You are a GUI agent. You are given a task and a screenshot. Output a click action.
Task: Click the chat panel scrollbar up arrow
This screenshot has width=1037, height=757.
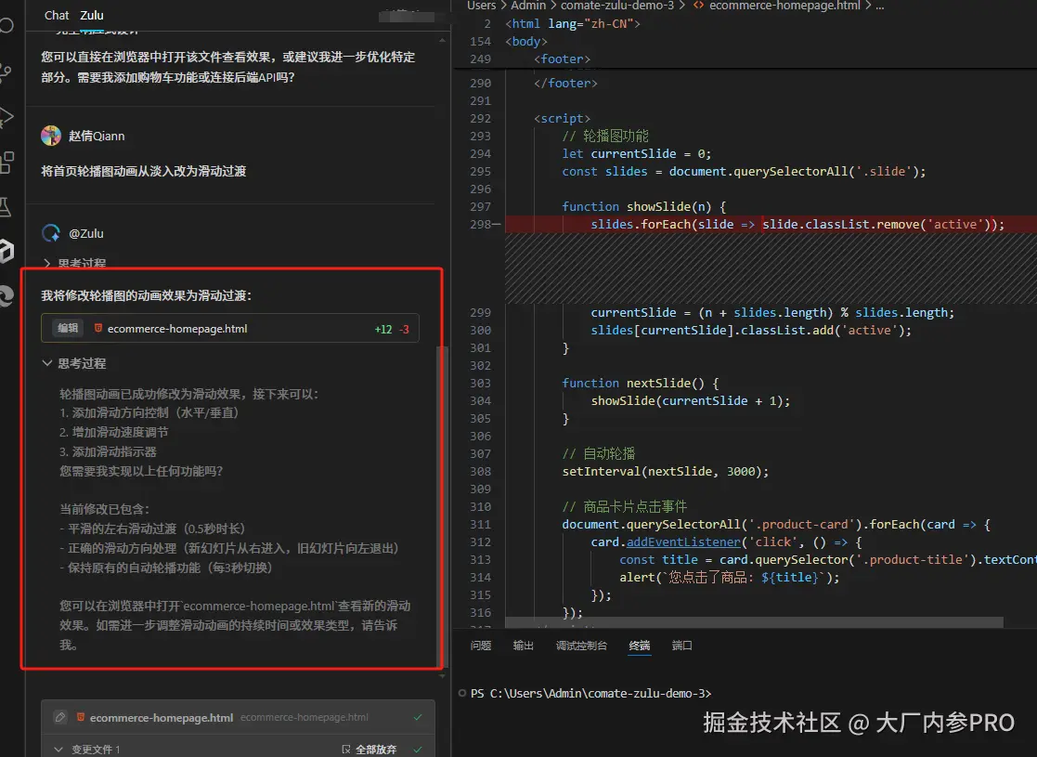coord(443,40)
